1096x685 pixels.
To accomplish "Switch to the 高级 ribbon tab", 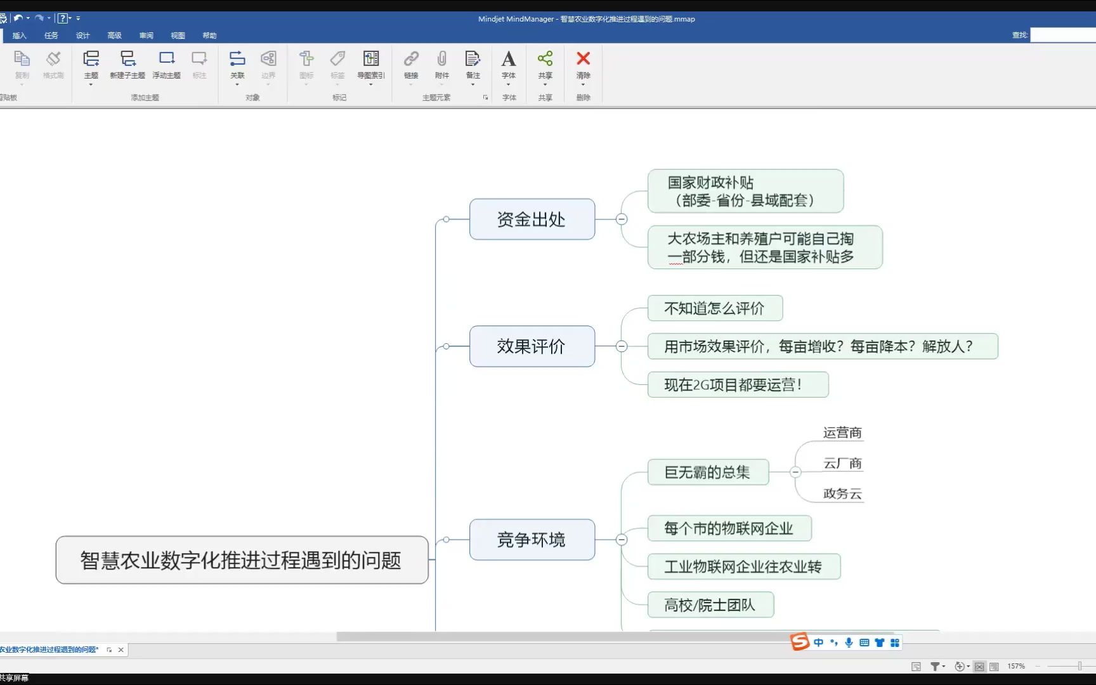I will (115, 36).
